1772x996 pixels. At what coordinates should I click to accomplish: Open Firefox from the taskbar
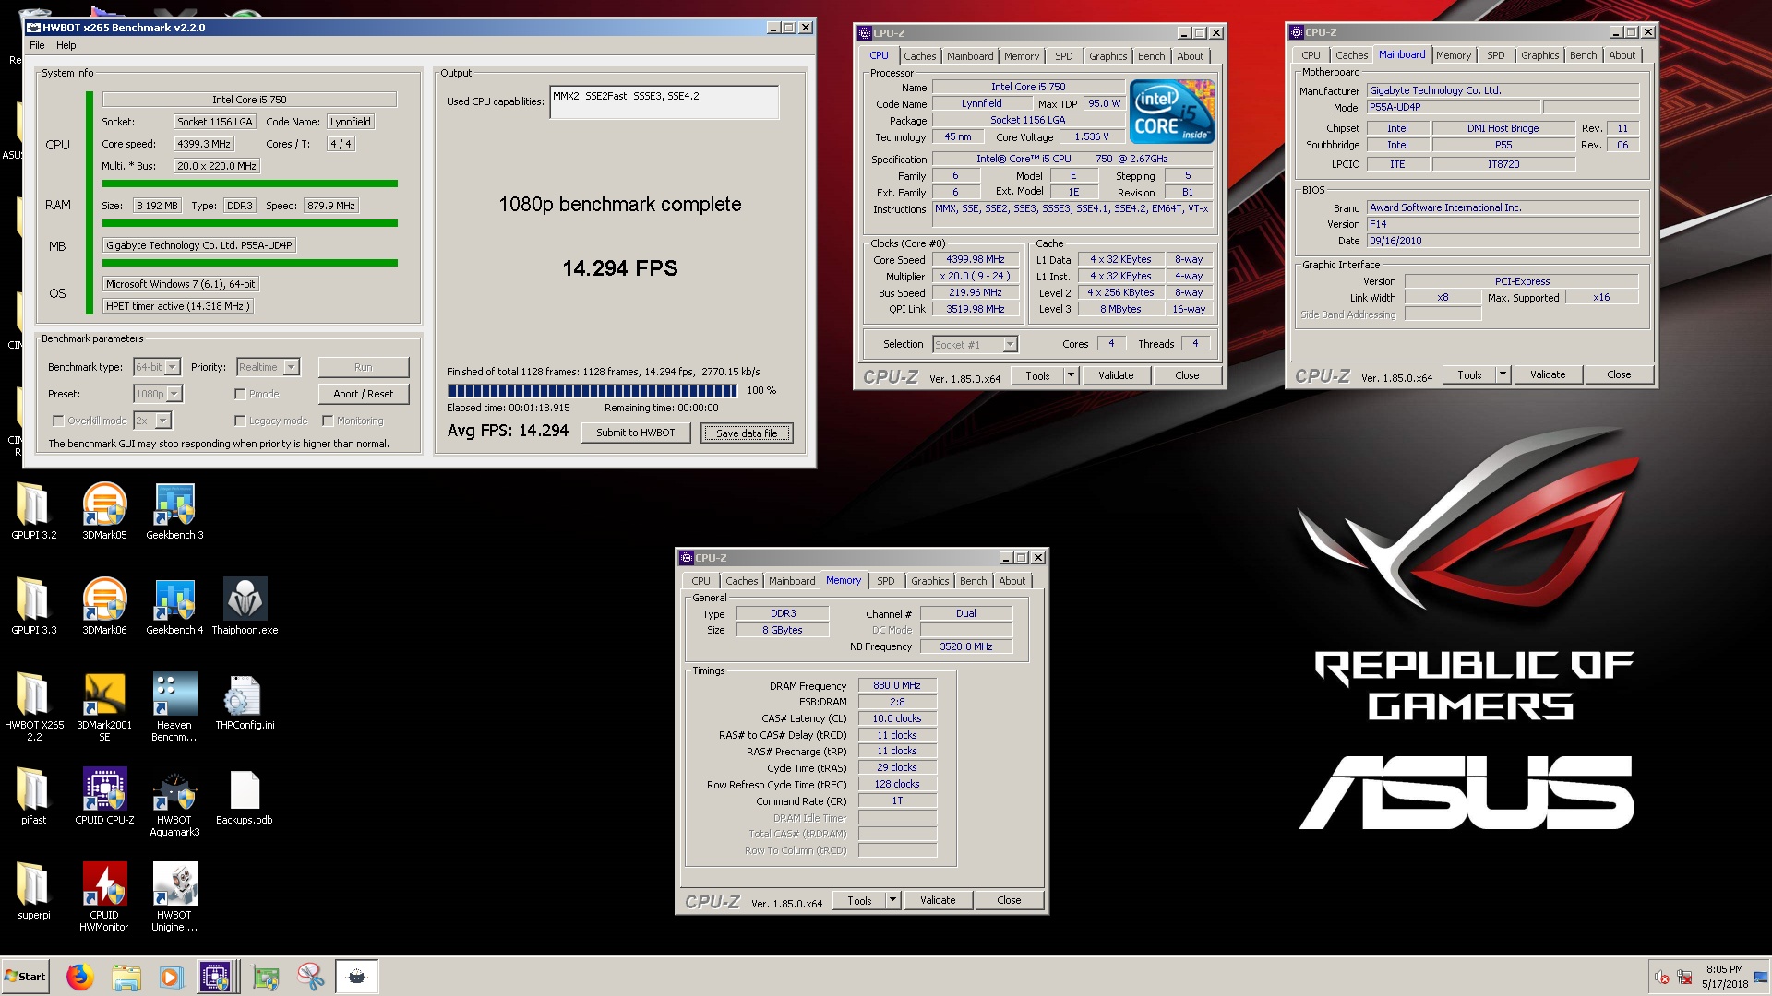click(80, 977)
